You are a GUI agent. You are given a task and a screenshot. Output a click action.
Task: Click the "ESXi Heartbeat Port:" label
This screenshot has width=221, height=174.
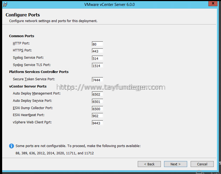29,115
